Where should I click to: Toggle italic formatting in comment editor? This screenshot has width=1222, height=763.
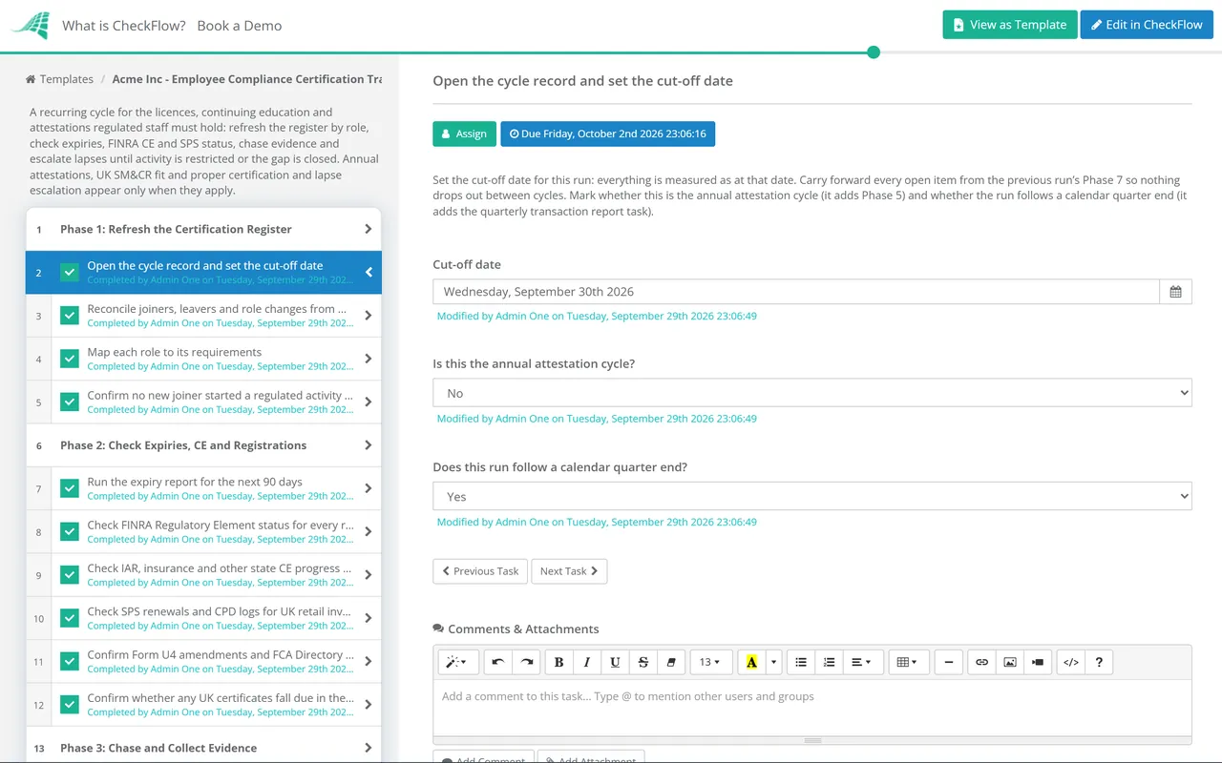click(587, 662)
